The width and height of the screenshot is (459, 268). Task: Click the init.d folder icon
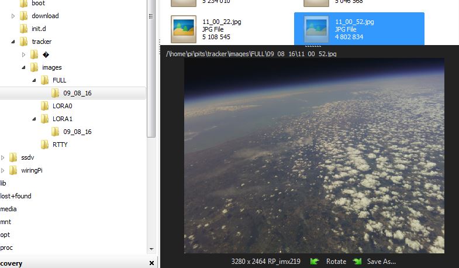pyautogui.click(x=24, y=29)
